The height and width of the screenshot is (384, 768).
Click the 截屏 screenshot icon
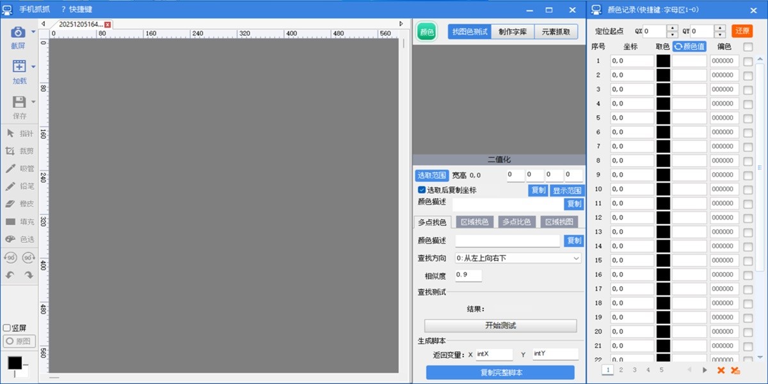(17, 32)
